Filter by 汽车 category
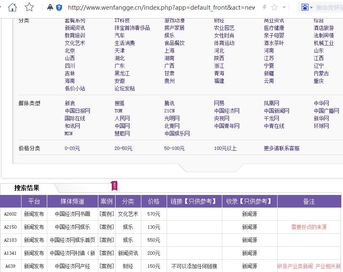This screenshot has height=272, width=343. (x=119, y=35)
